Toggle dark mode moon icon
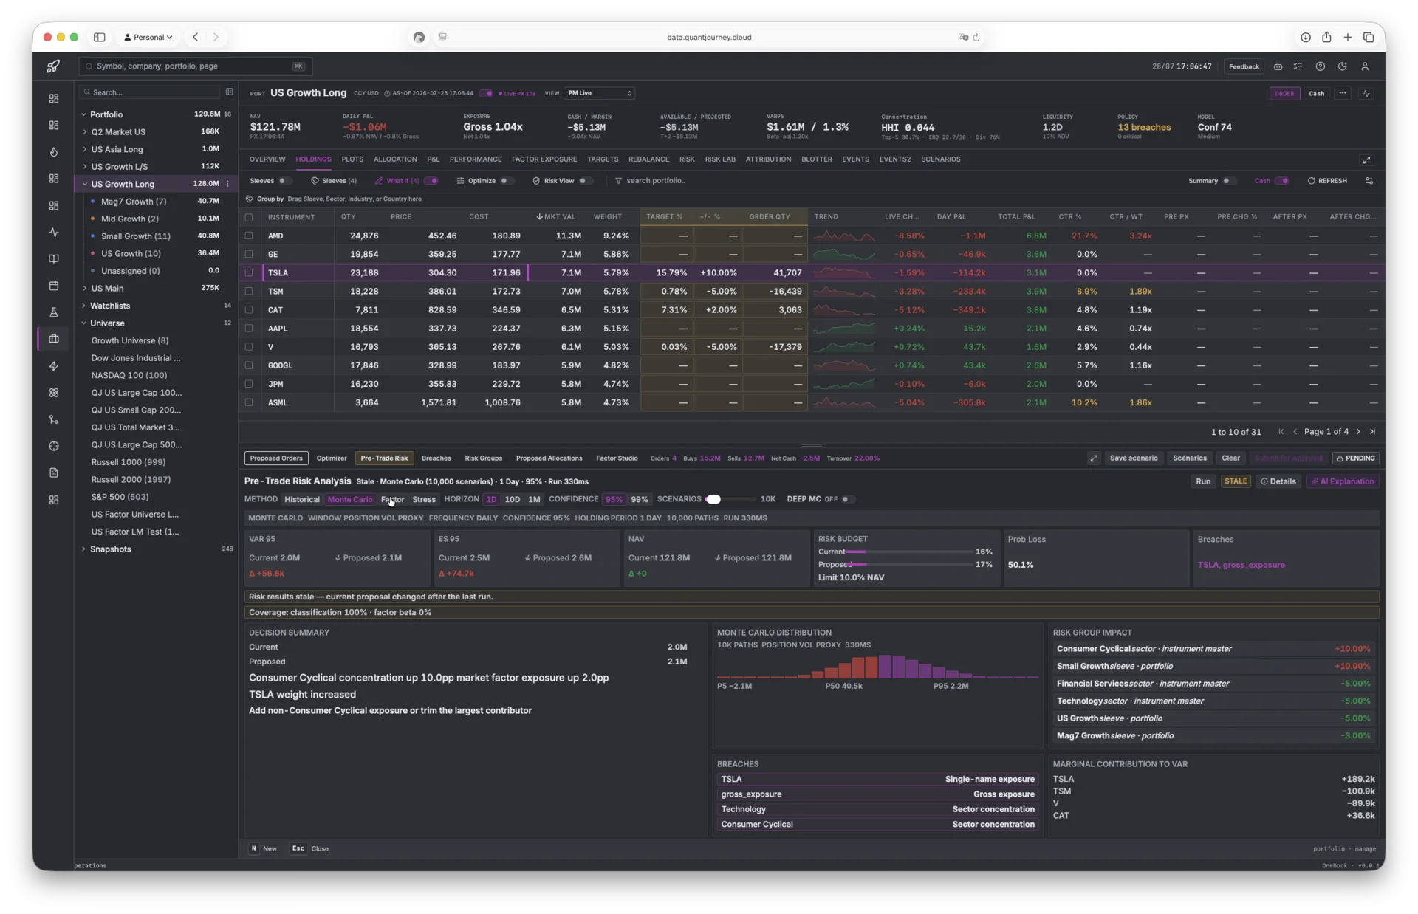Viewport: 1418px width, 914px height. click(1343, 66)
